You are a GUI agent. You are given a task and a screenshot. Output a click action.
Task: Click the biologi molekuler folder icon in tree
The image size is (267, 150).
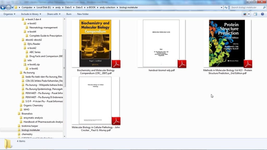tap(19, 130)
